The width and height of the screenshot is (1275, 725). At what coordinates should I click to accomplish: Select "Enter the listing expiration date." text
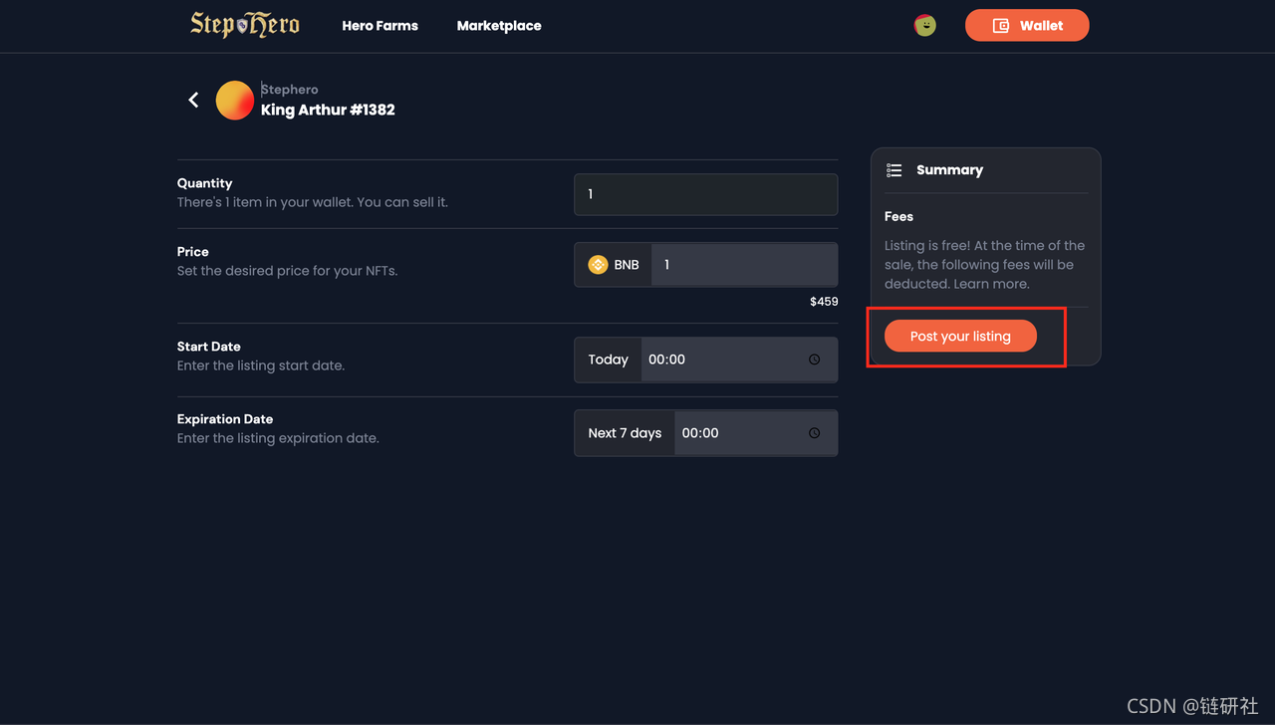point(278,438)
